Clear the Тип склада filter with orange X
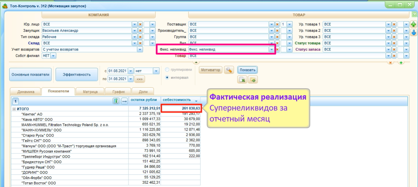Screen dimensions: 418x187 140,37
